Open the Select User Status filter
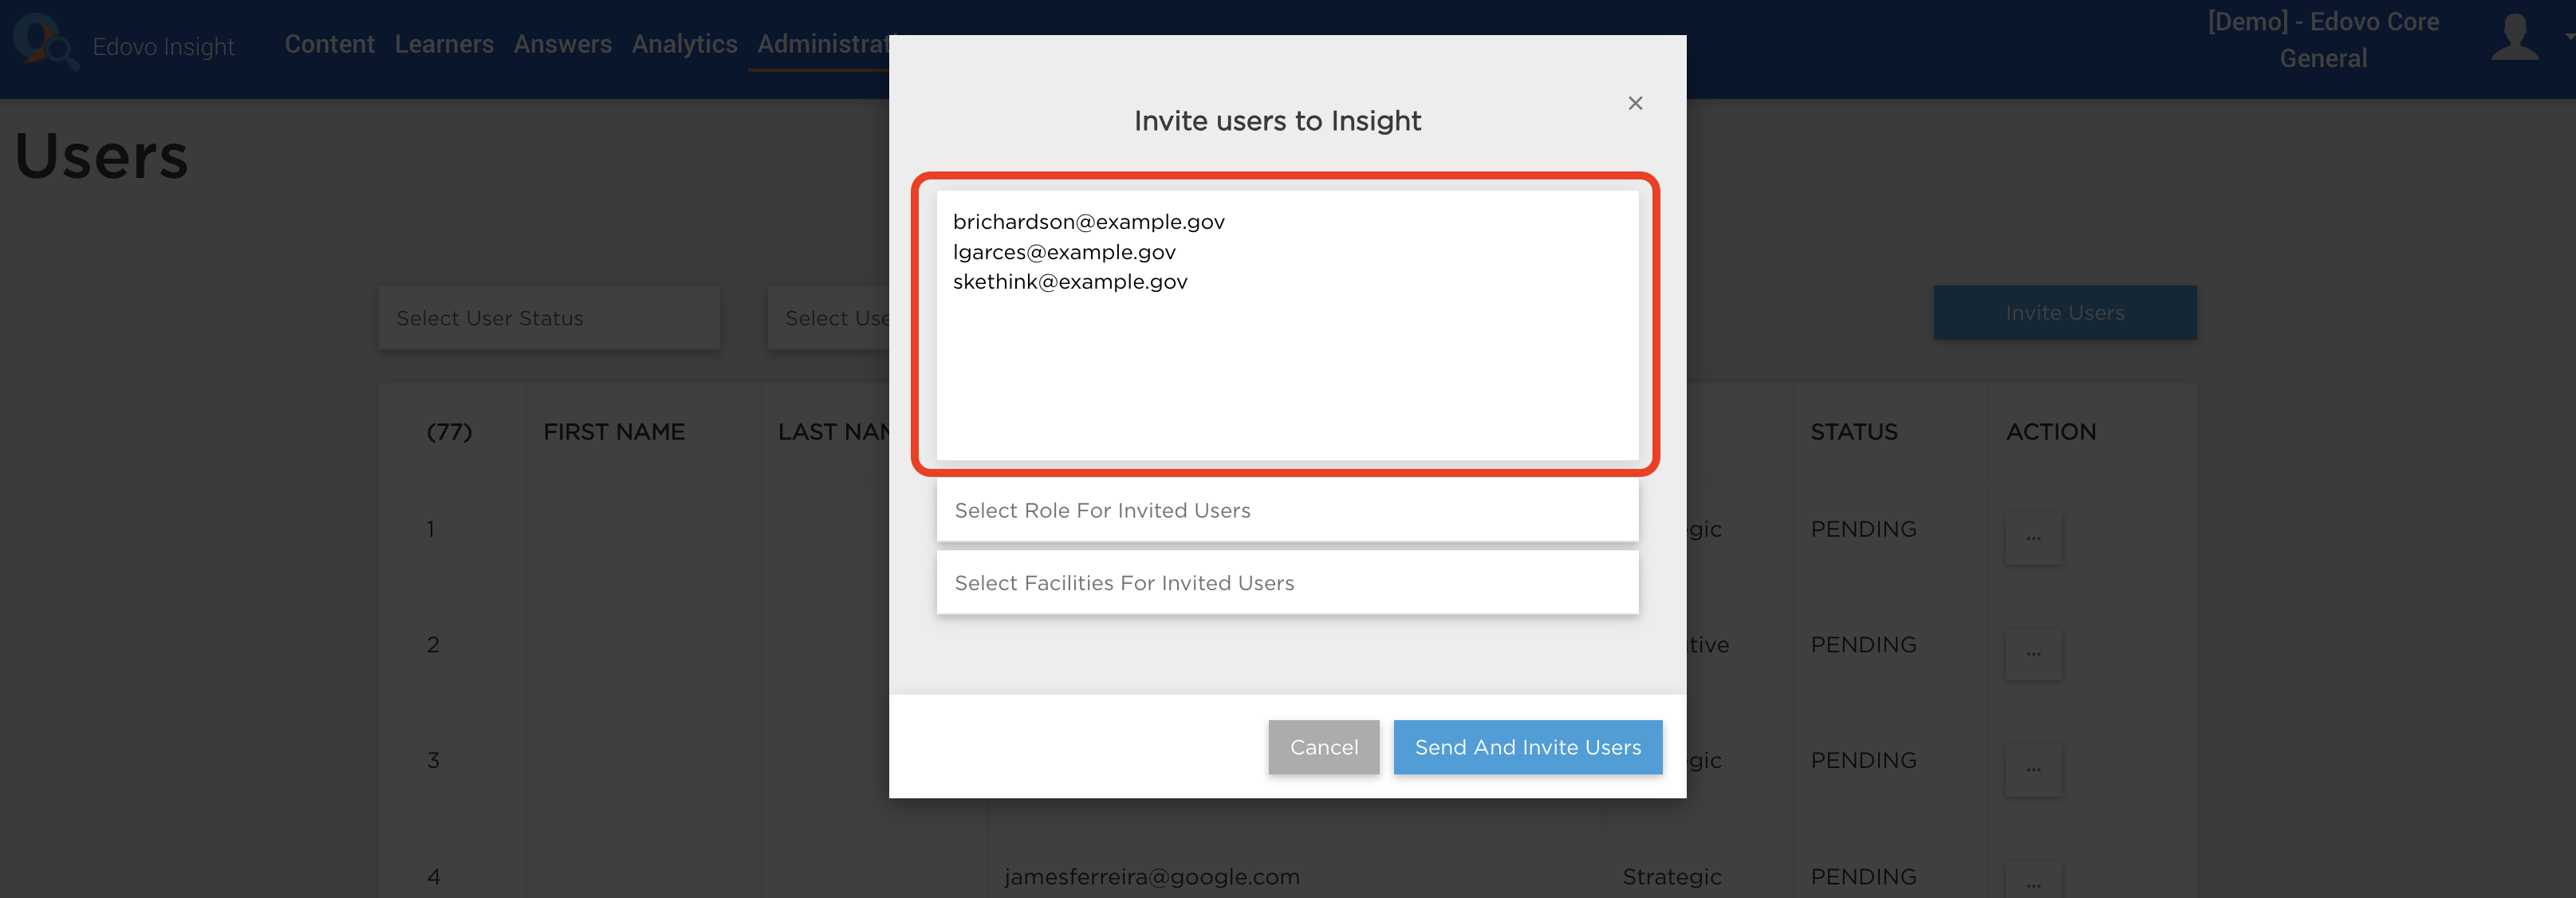Image resolution: width=2576 pixels, height=898 pixels. 549,318
